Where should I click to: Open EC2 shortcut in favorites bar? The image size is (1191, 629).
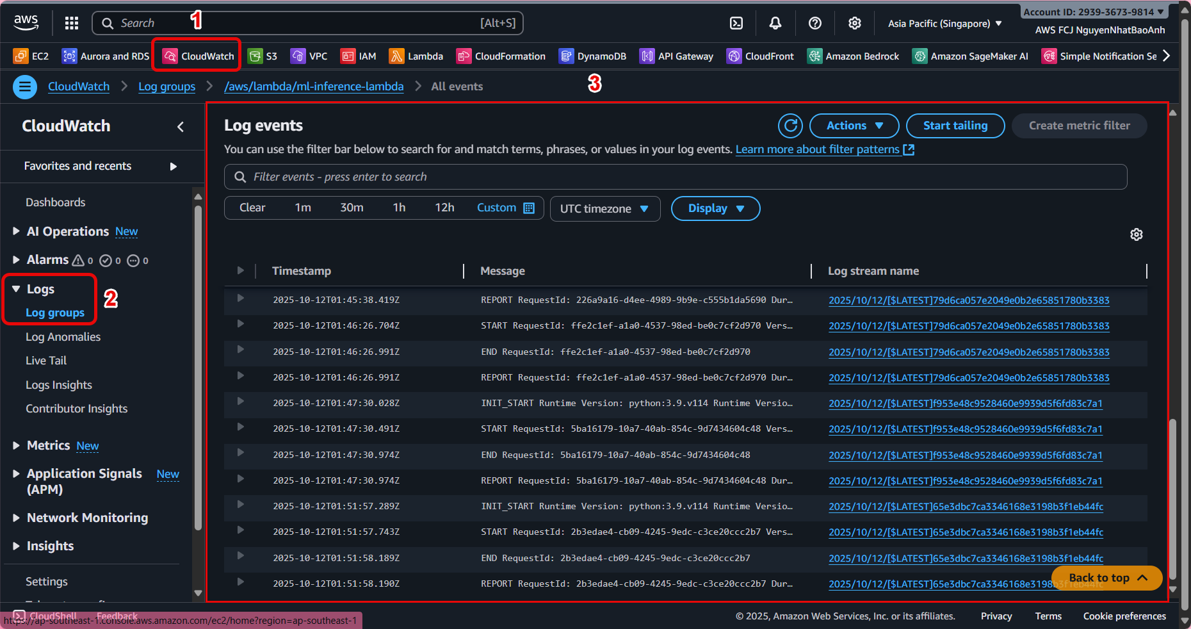(31, 56)
